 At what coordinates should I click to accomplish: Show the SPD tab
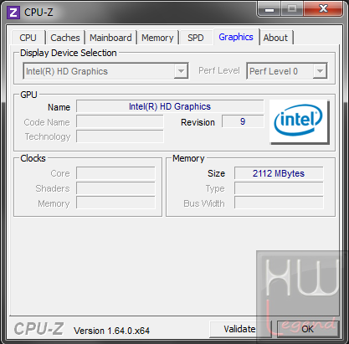[196, 38]
